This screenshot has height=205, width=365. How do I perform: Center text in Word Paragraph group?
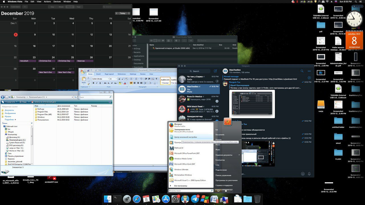135,83
